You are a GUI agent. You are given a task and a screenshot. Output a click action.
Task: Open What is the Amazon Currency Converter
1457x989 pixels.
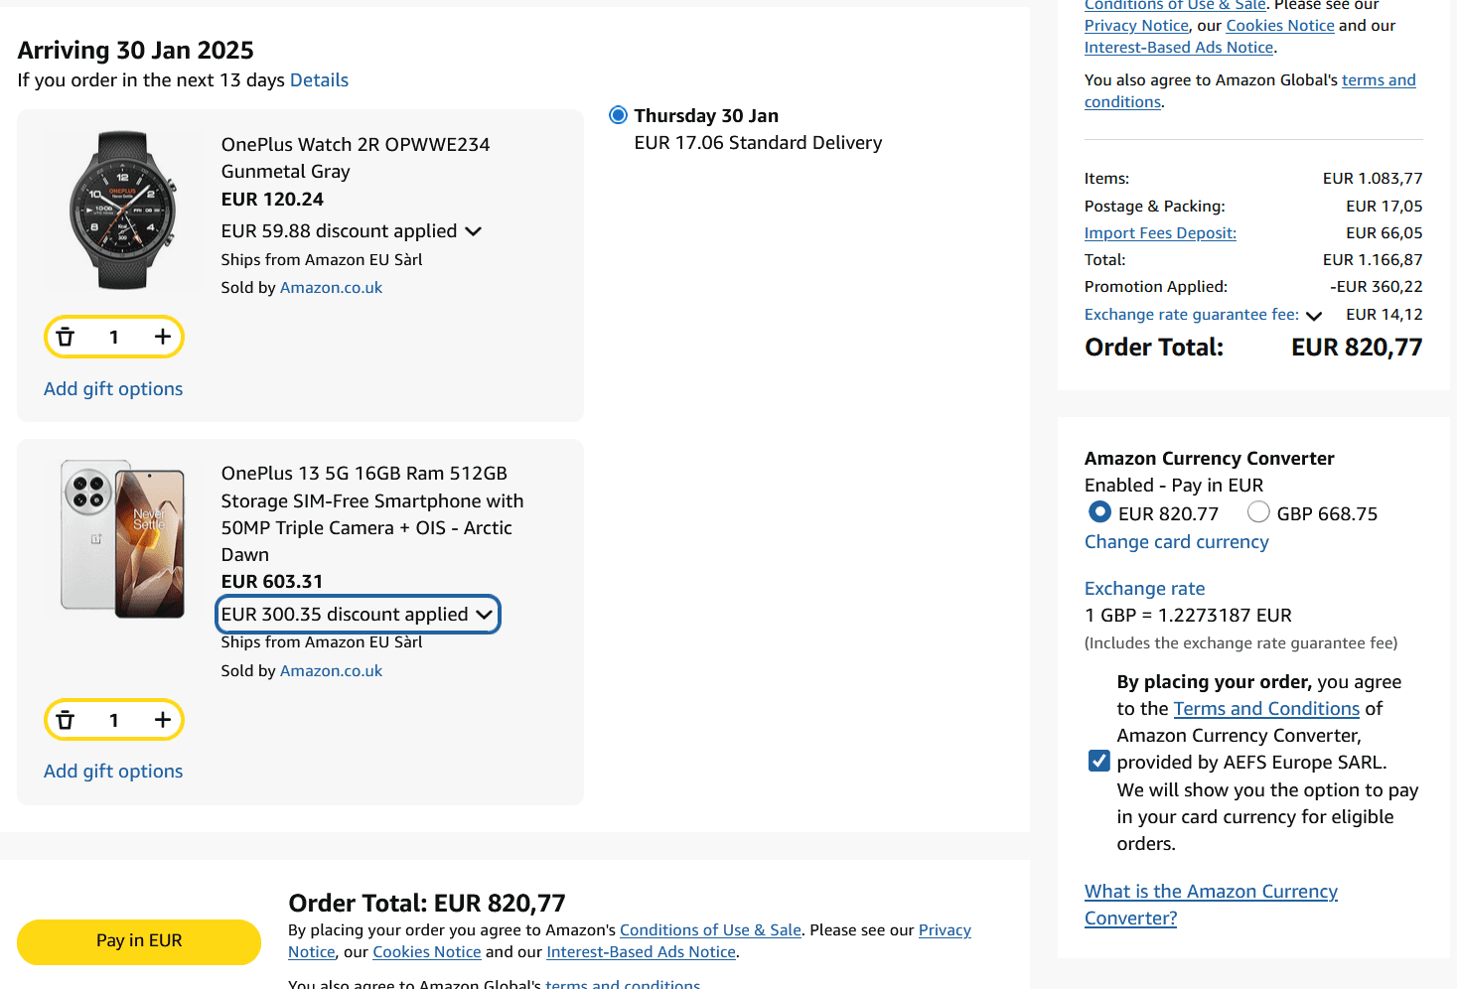coord(1211,905)
